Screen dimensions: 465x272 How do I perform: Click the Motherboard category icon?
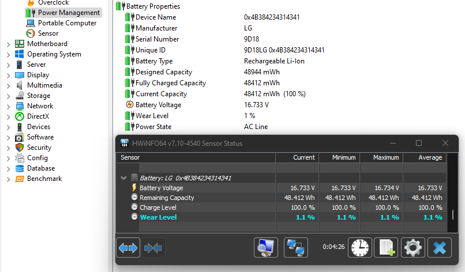point(20,44)
